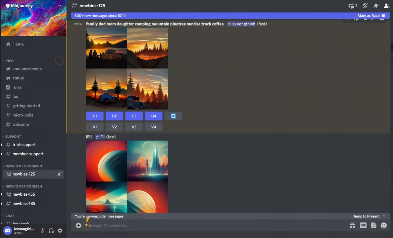Show member list icon
This screenshot has width=393, height=238.
pyautogui.click(x=386, y=6)
